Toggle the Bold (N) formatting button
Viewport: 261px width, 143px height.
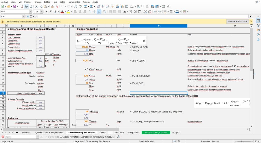point(46,12)
